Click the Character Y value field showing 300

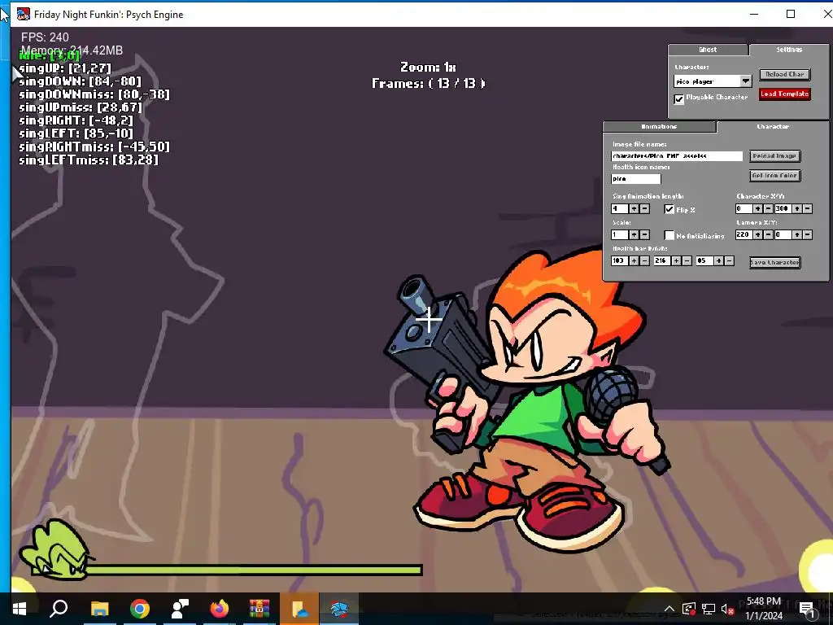point(783,209)
